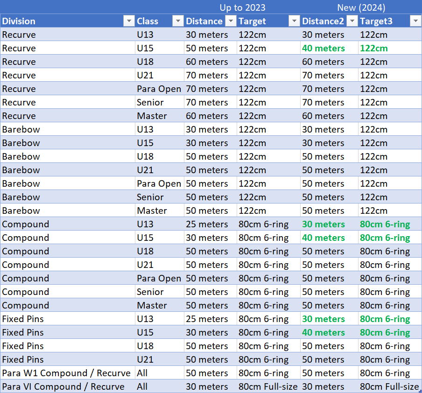
Task: Click the Recurve U21 '70 meters' Distance cell
Action: click(207, 75)
